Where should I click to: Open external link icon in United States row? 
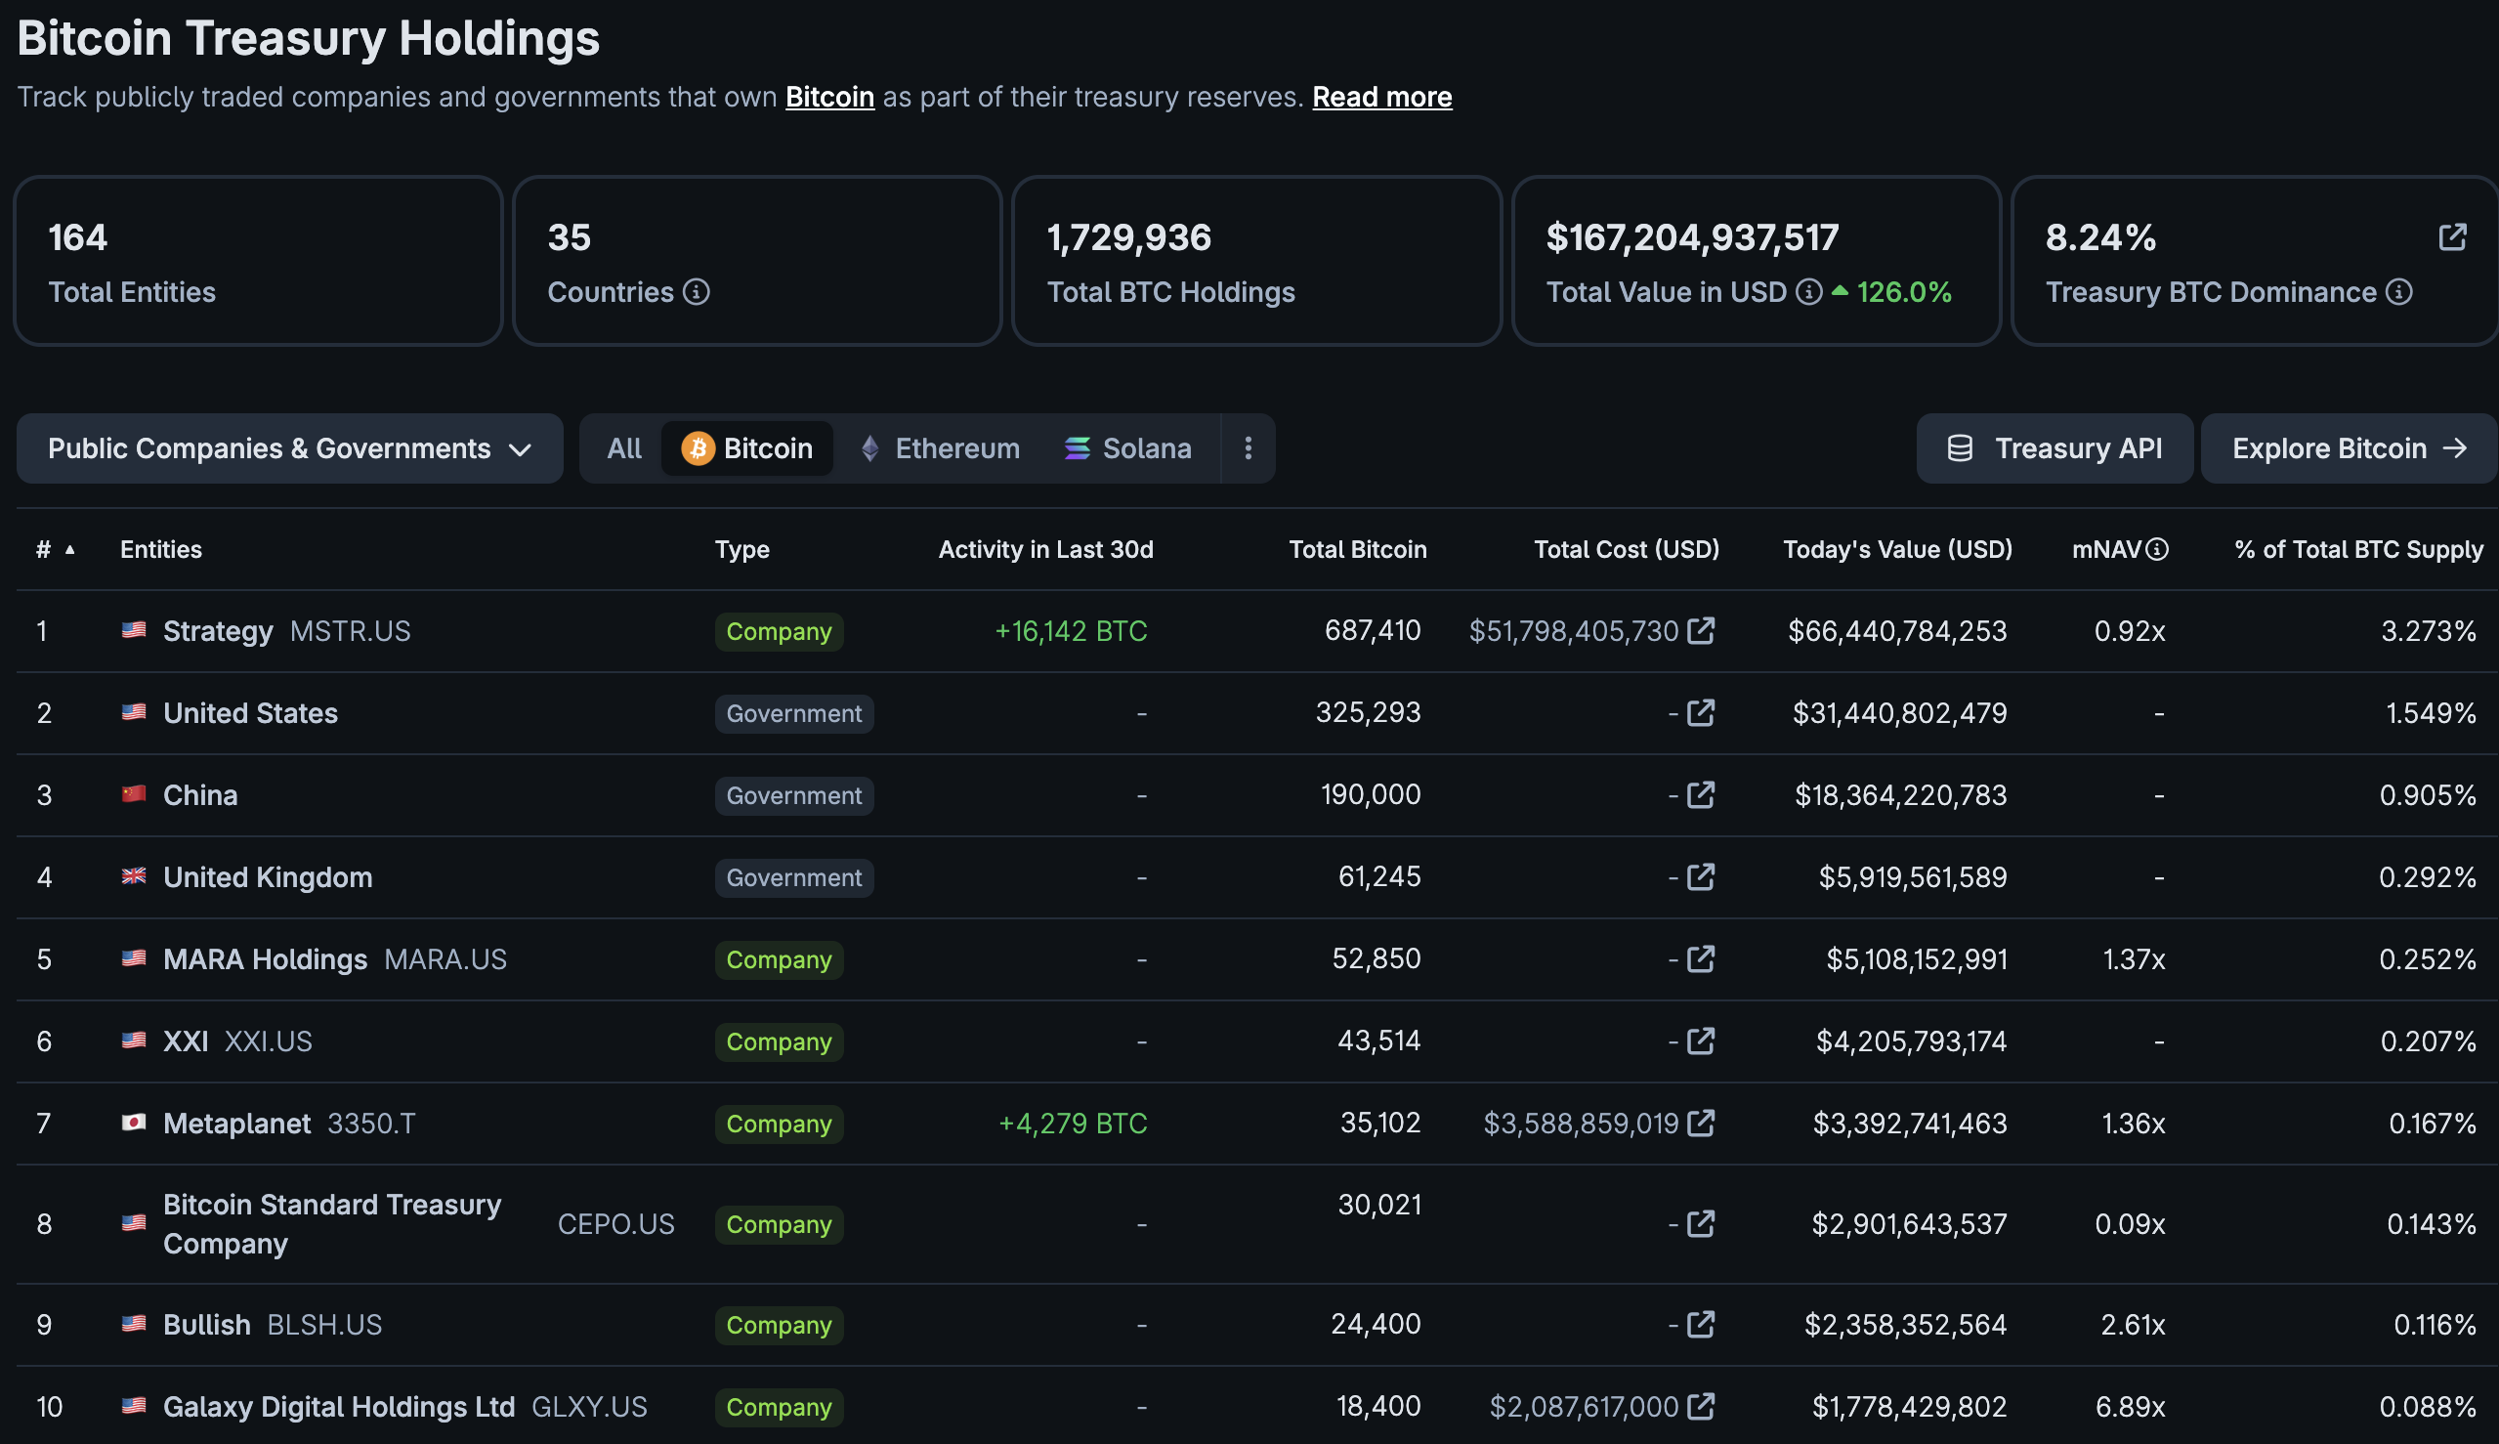click(1701, 713)
